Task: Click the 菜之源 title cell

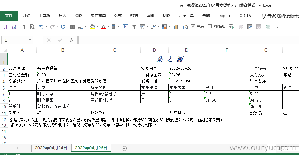Action: [x=170, y=59]
